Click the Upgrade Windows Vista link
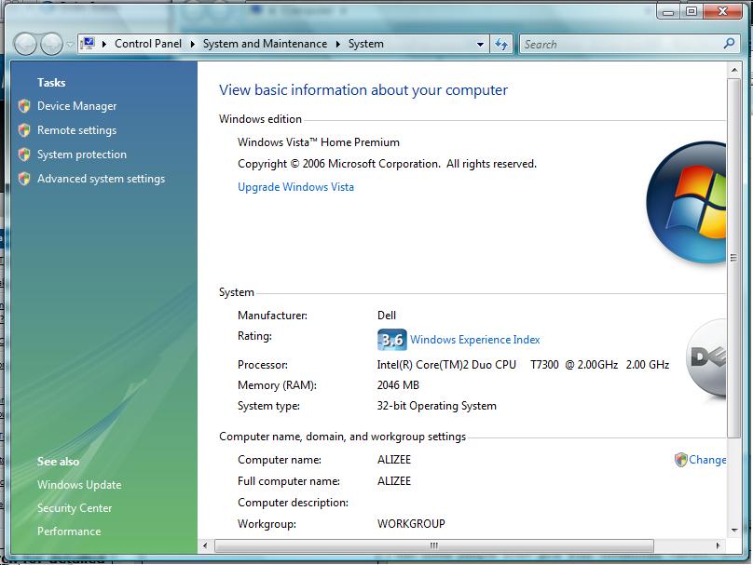This screenshot has height=565, width=753. click(295, 187)
